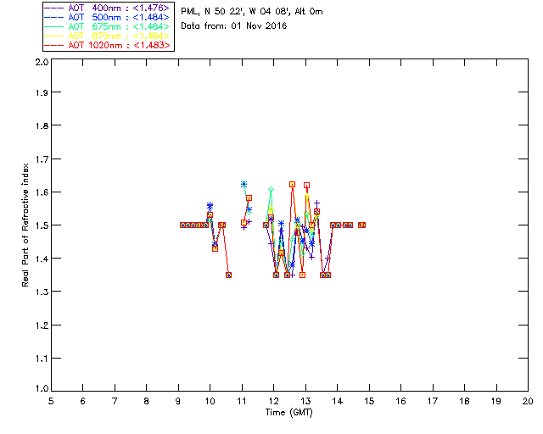543x434 pixels.
Task: Click the legend entry AOT 675nm in green
Action: tap(107, 26)
